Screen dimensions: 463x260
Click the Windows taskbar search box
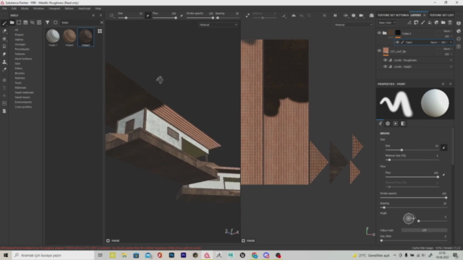(53, 255)
